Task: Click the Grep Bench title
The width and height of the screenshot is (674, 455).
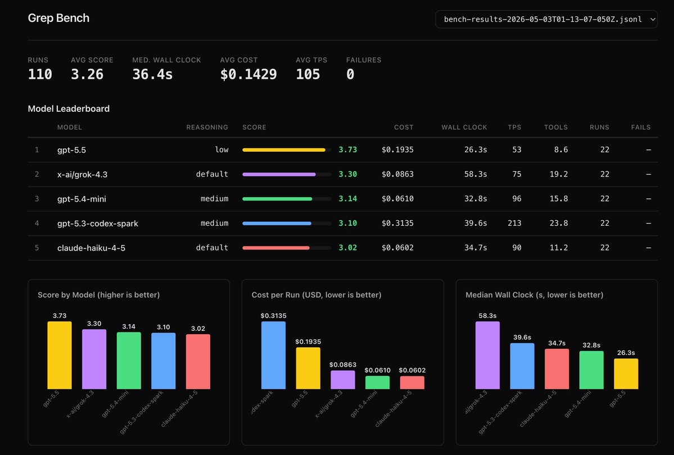Action: pos(58,18)
